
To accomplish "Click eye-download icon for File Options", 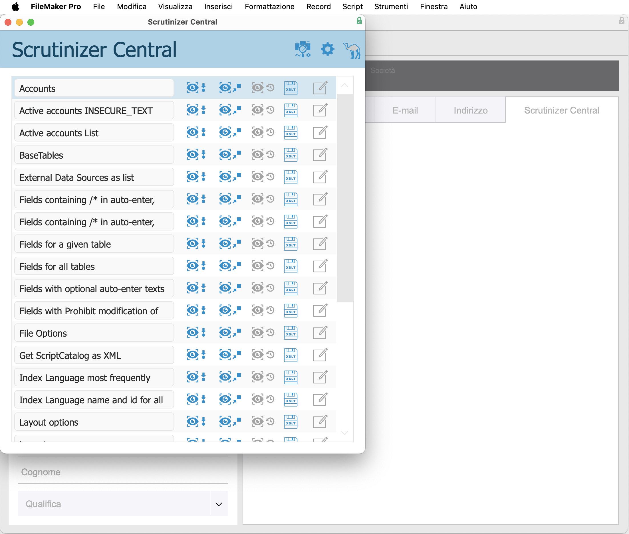I will [x=196, y=332].
